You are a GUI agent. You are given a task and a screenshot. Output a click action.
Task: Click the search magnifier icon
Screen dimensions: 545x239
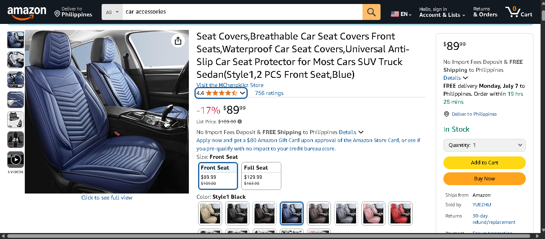(371, 12)
